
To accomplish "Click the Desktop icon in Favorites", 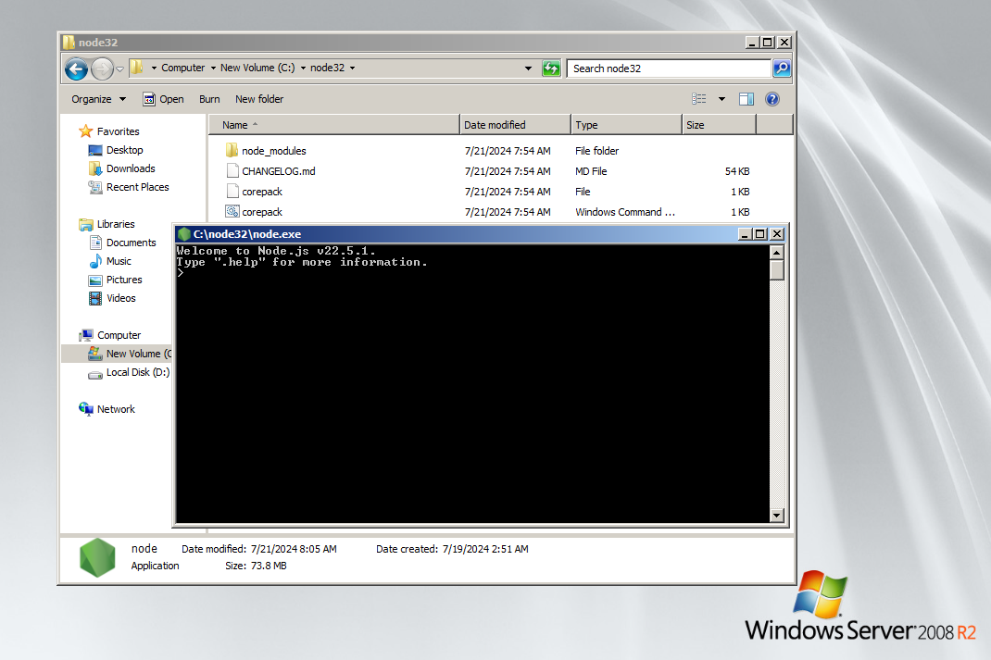I will point(95,150).
